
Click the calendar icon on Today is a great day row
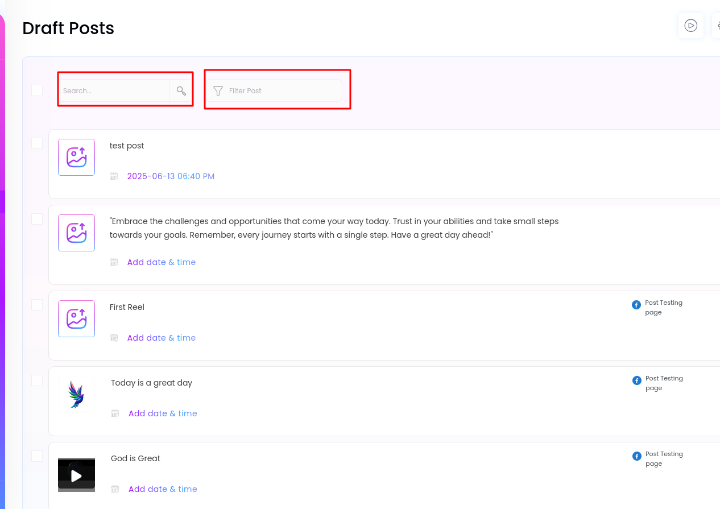click(115, 413)
